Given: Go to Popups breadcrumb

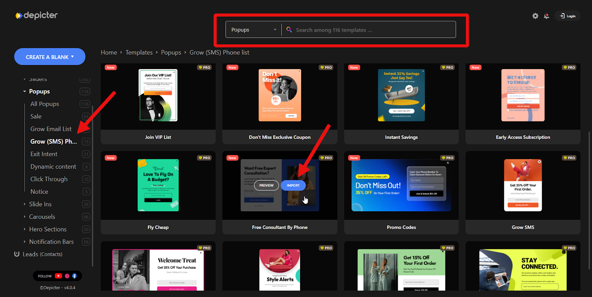Looking at the screenshot, I should pos(171,52).
